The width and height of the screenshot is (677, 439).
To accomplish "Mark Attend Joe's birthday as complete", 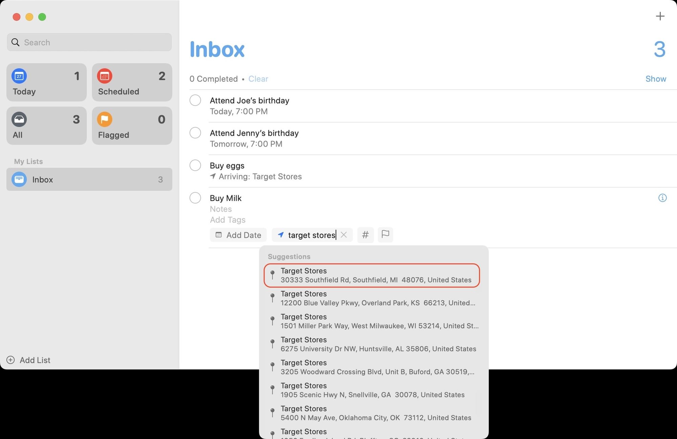I will pos(195,100).
